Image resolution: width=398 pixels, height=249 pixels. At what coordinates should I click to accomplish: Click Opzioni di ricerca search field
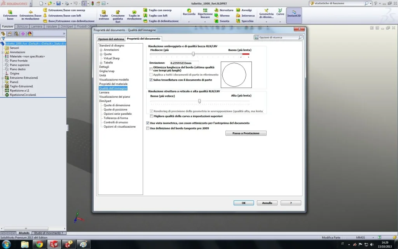tap(278, 37)
